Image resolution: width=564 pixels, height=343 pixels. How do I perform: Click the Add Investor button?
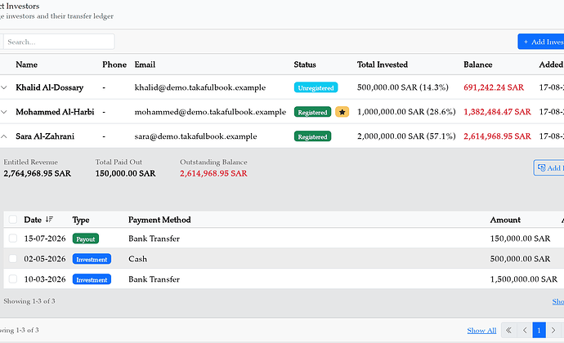(x=541, y=42)
